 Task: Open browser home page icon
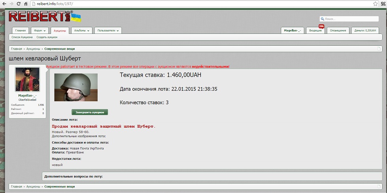tap(26, 4)
